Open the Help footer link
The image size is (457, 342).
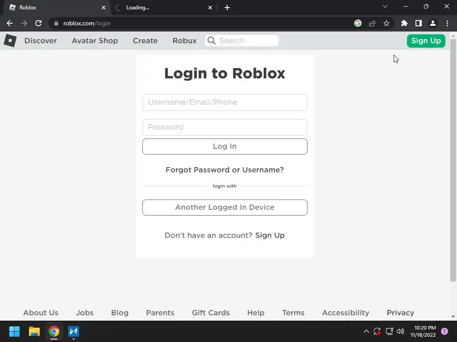(256, 313)
